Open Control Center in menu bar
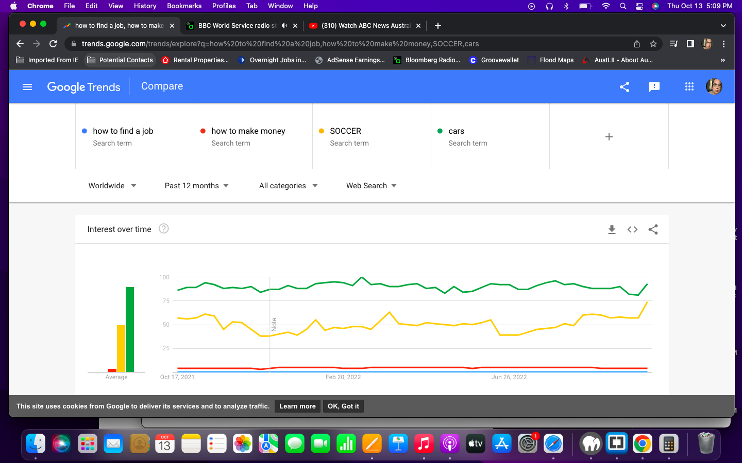This screenshot has width=742, height=463. pyautogui.click(x=639, y=6)
